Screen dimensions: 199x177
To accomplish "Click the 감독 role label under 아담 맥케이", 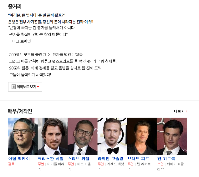I will pos(11,164).
